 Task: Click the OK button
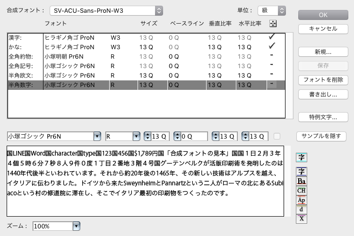[323, 15]
